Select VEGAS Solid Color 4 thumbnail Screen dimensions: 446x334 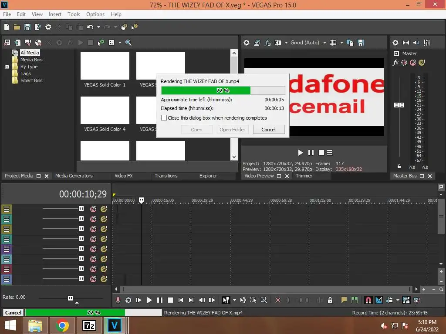click(105, 110)
